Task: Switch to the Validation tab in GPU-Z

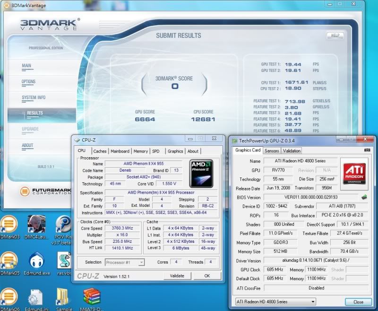Action: point(292,151)
